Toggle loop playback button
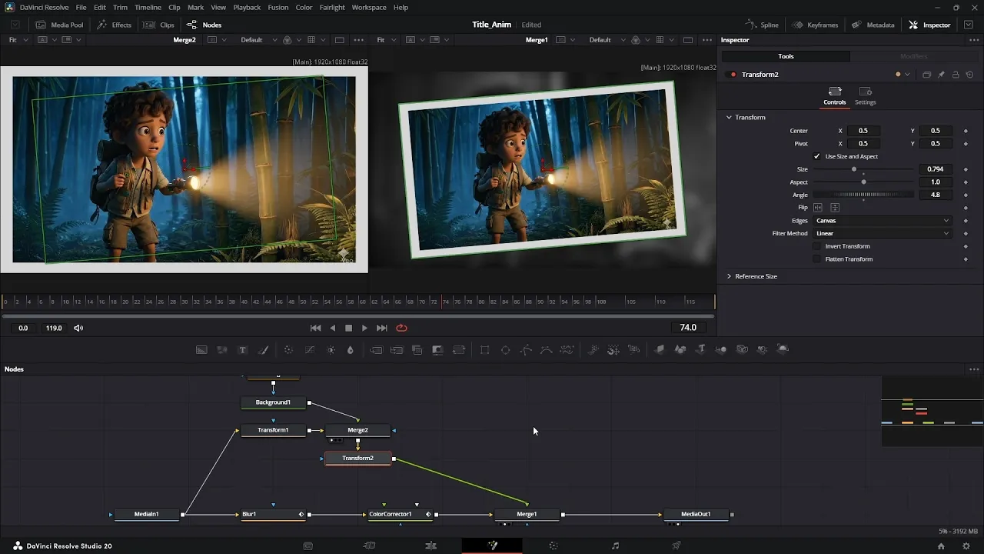 401,328
